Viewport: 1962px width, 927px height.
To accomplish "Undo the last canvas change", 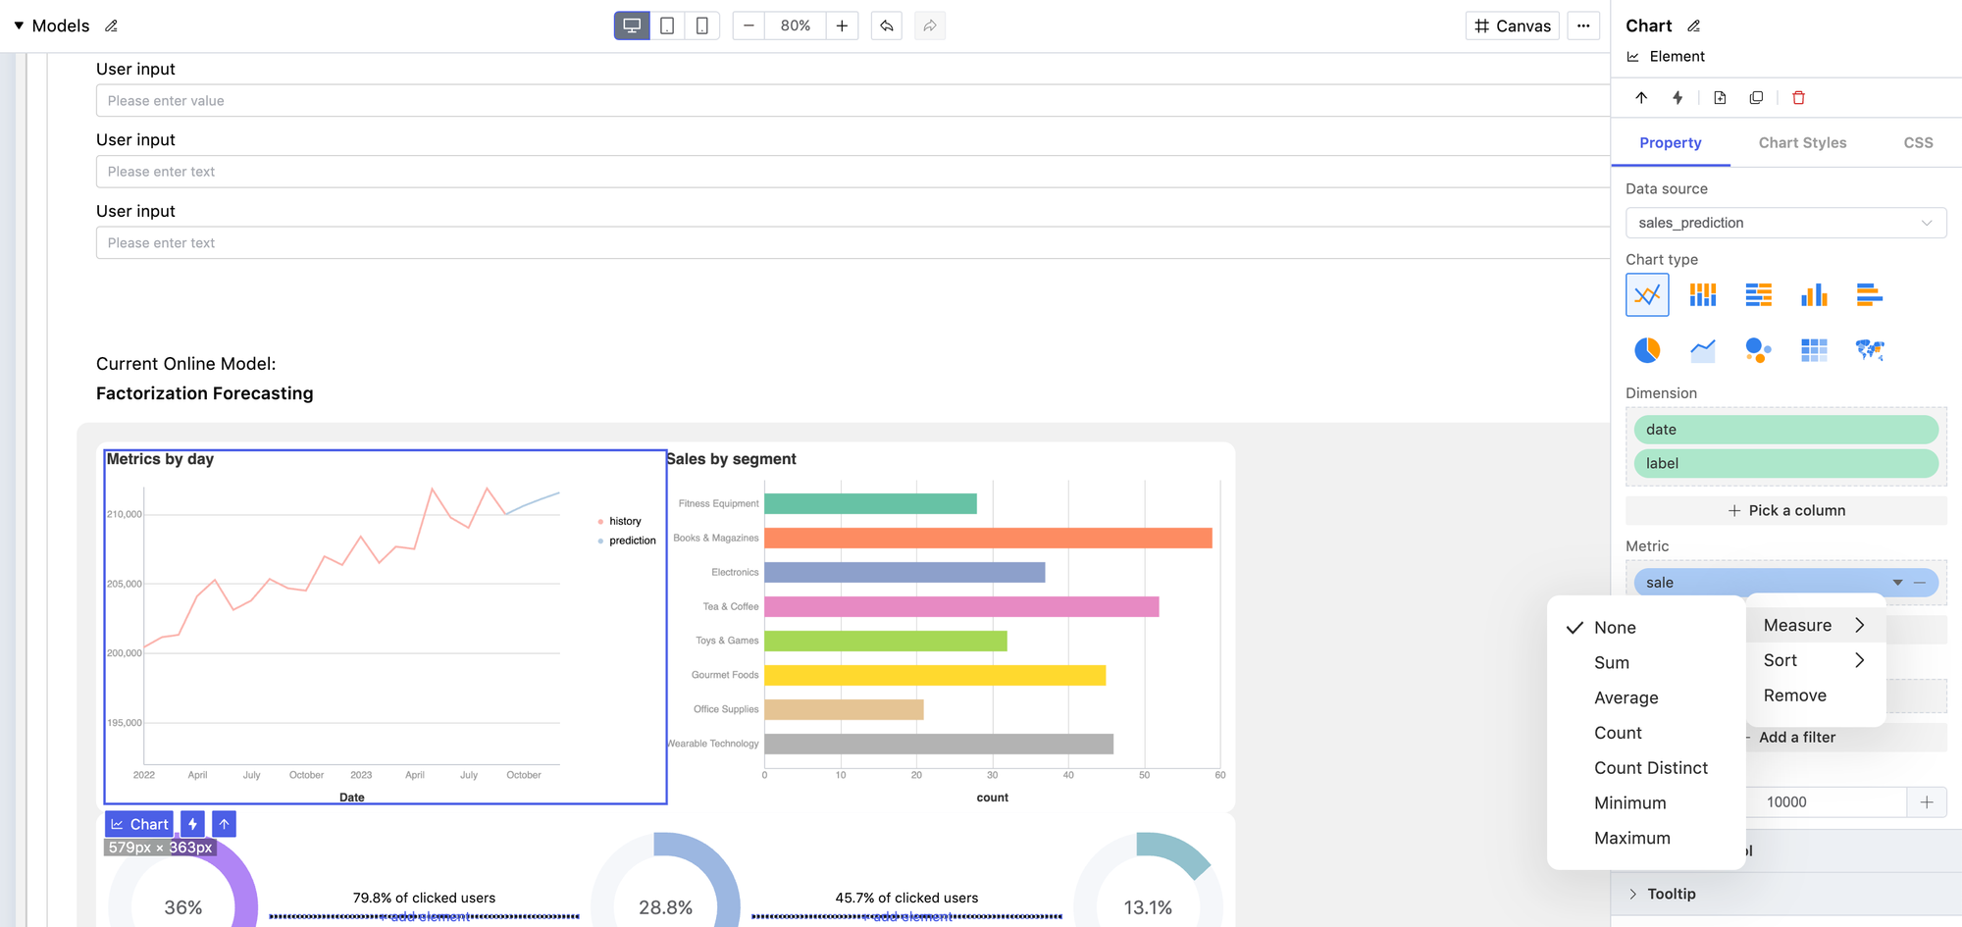I will pyautogui.click(x=887, y=26).
